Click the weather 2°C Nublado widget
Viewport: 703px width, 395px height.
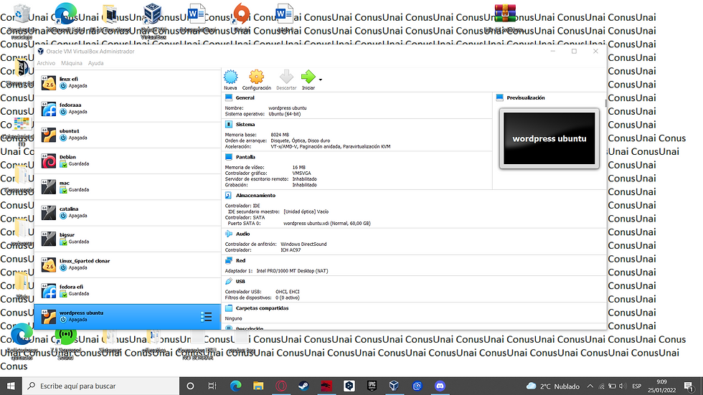point(553,386)
